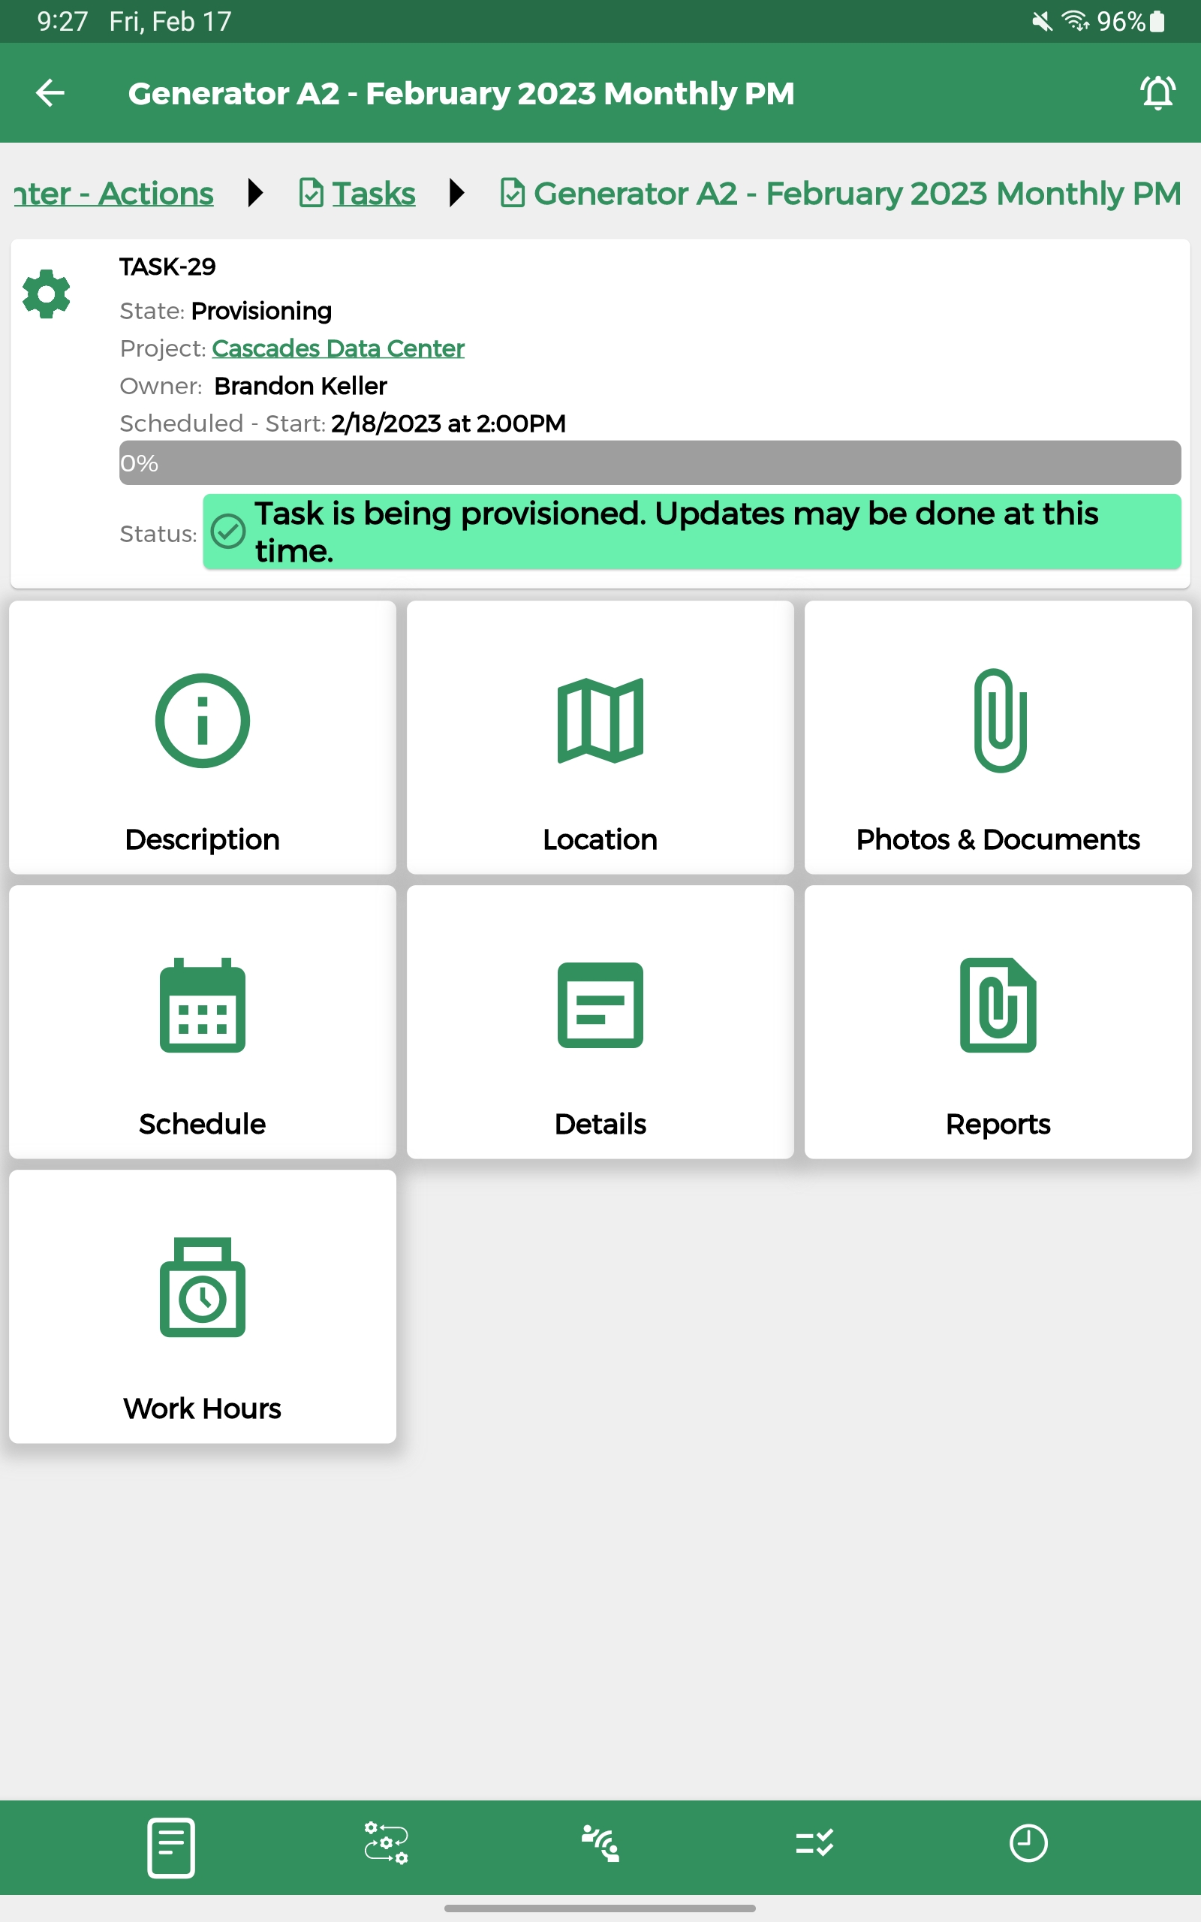Click the status checkmark circle icon
This screenshot has height=1922, width=1201.
(228, 532)
